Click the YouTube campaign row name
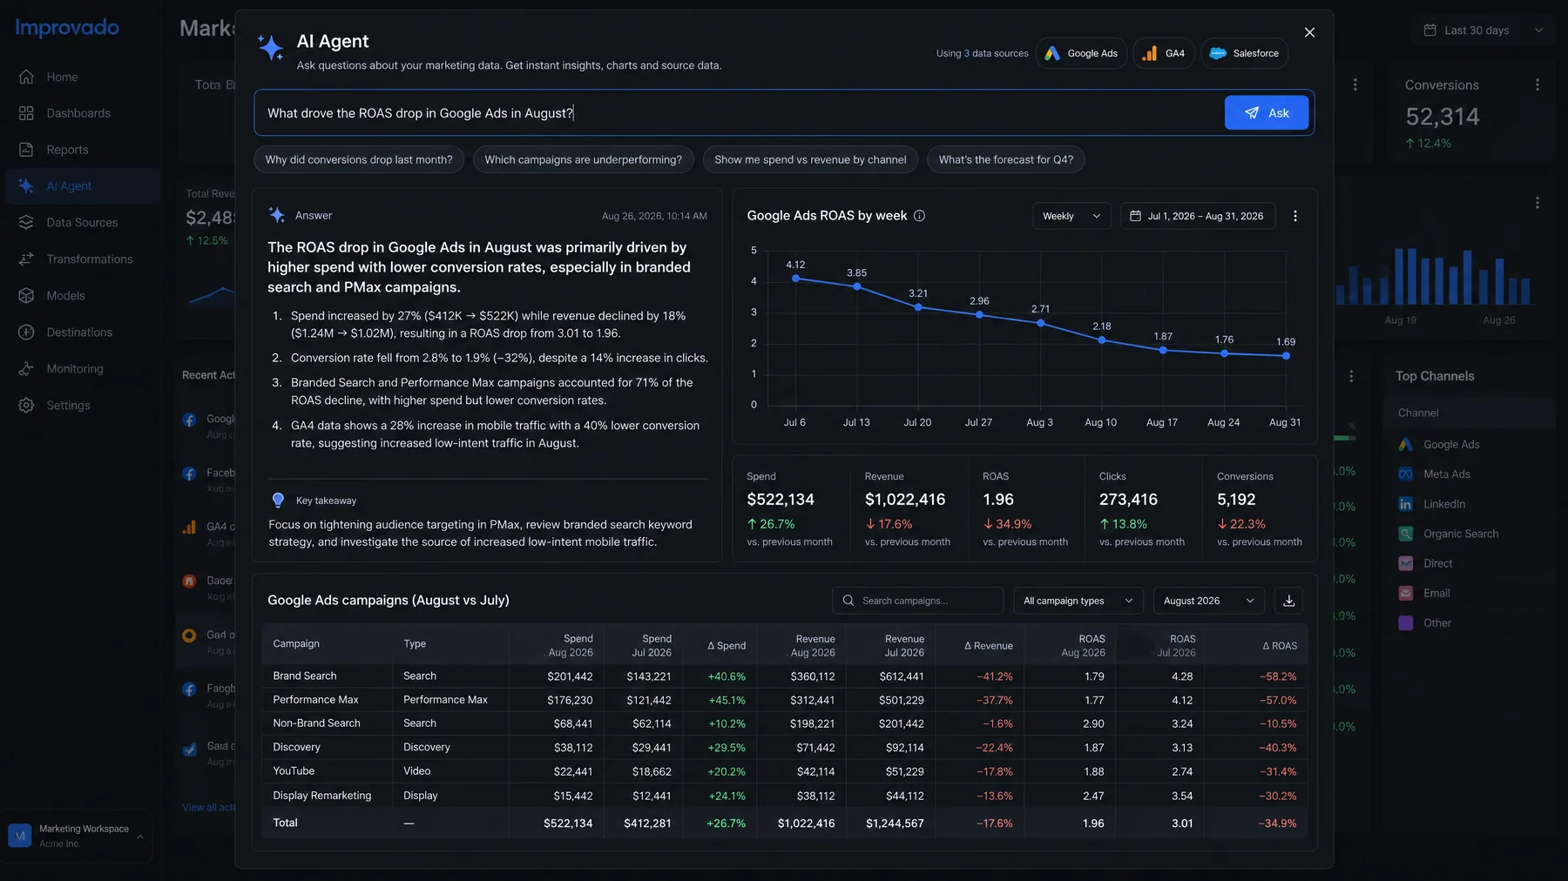The height and width of the screenshot is (881, 1568). [294, 771]
